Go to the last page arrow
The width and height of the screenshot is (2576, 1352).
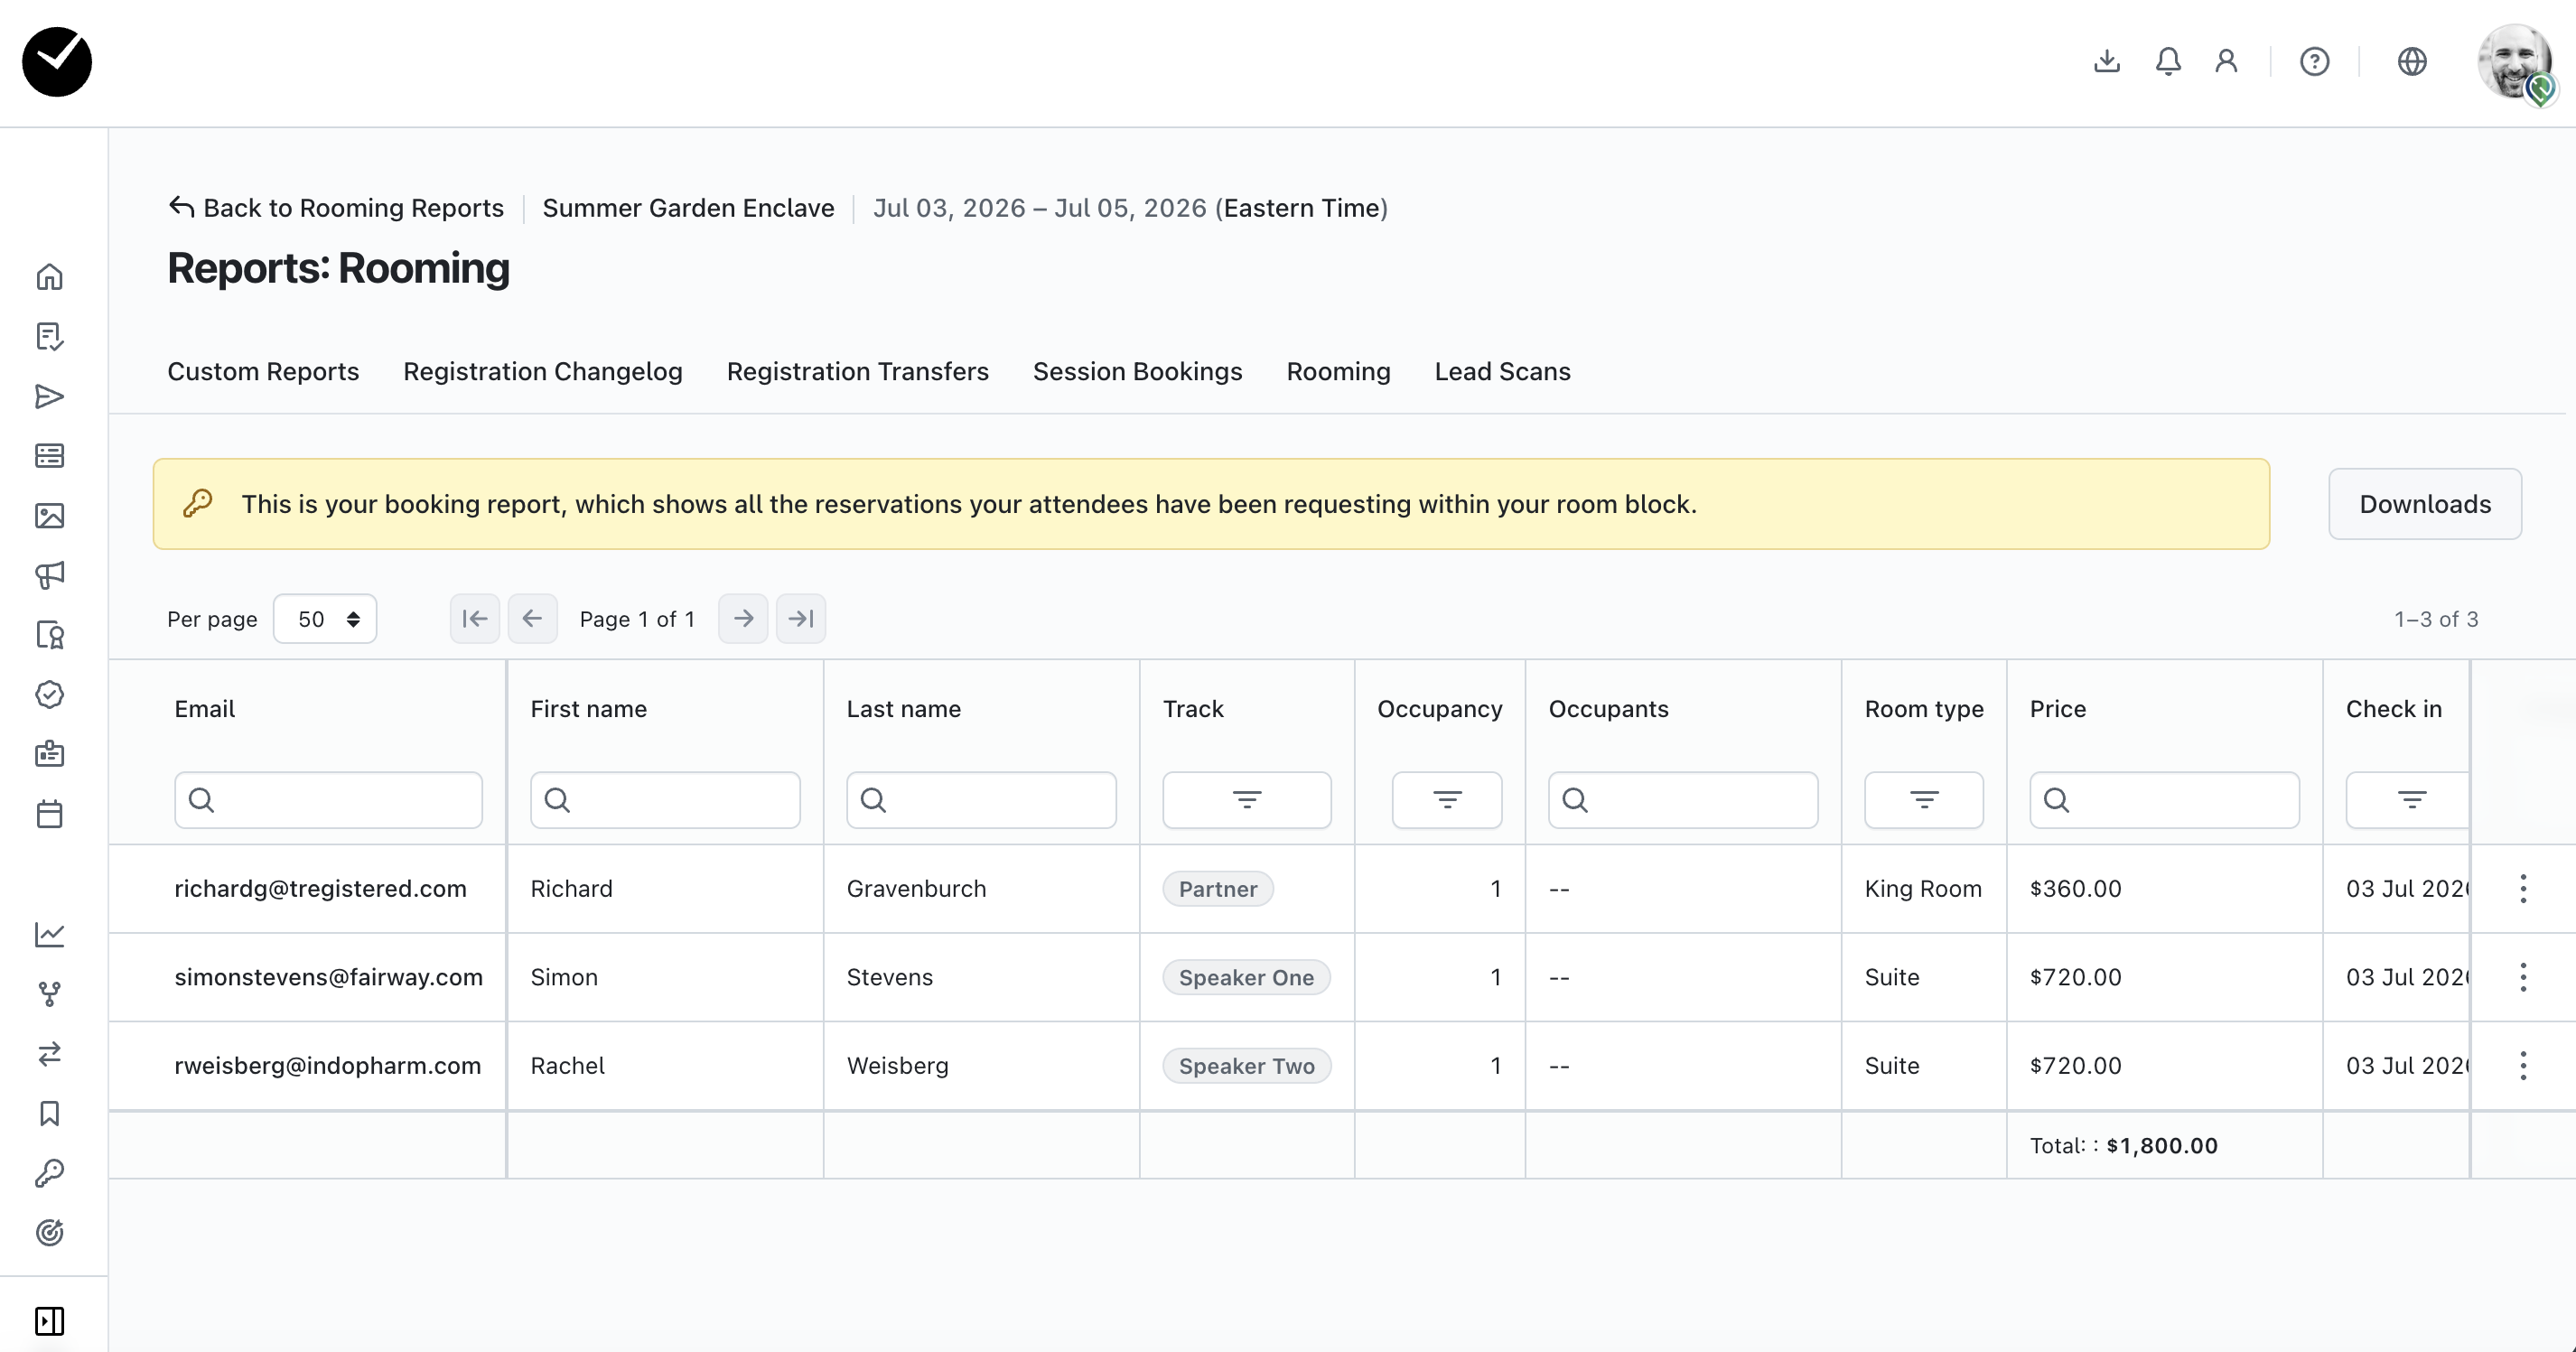(801, 619)
